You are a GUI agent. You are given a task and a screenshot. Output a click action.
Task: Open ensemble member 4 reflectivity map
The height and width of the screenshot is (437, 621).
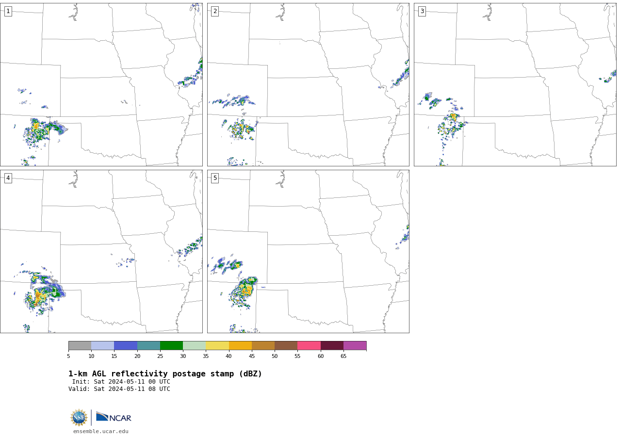point(101,251)
